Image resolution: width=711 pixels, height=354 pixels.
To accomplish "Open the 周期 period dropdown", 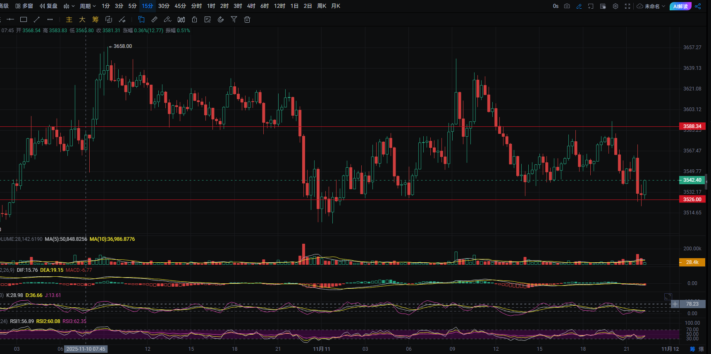I will (88, 6).
